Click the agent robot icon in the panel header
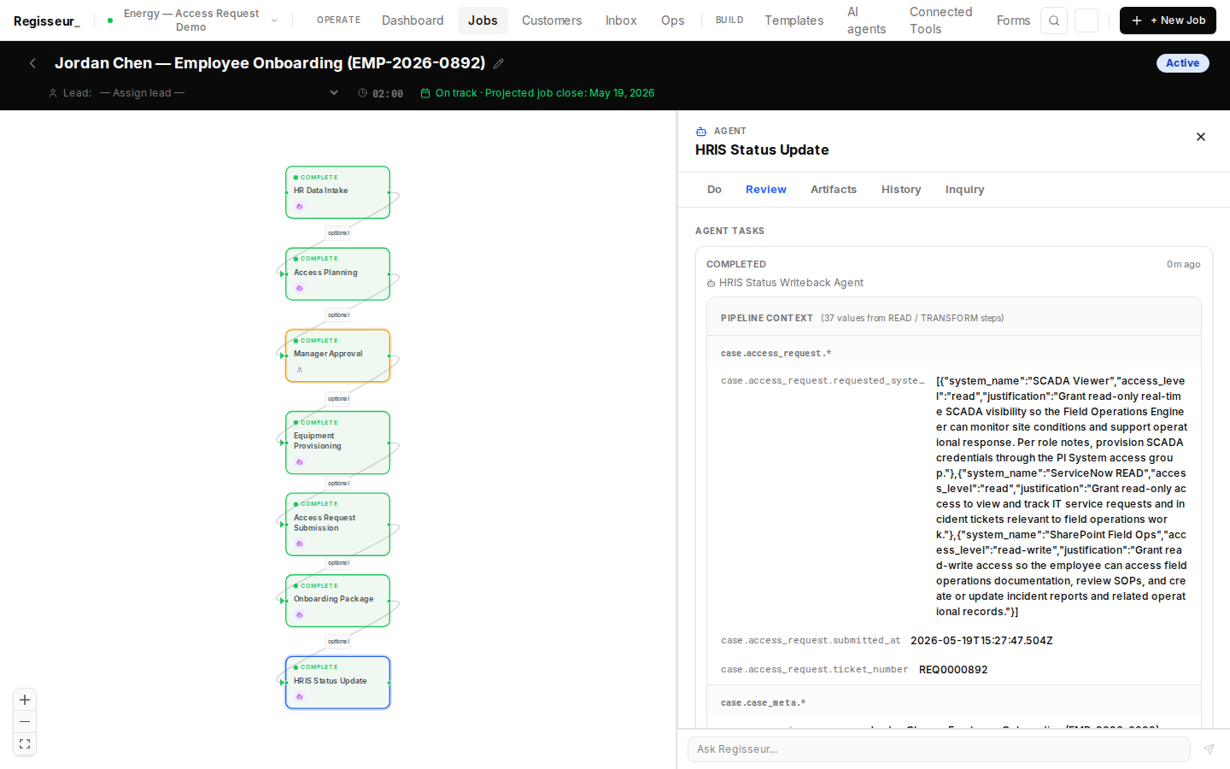This screenshot has width=1230, height=769. tap(701, 132)
